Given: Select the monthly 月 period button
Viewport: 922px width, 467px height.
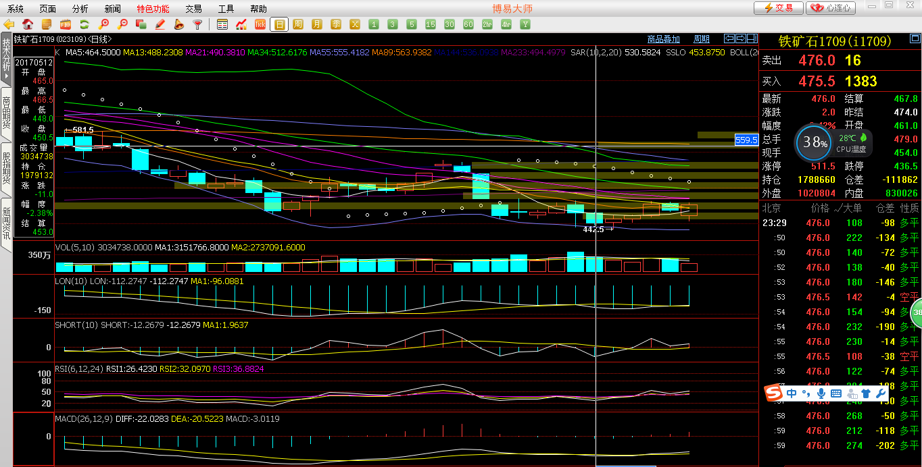Looking at the screenshot, I should coord(317,24).
